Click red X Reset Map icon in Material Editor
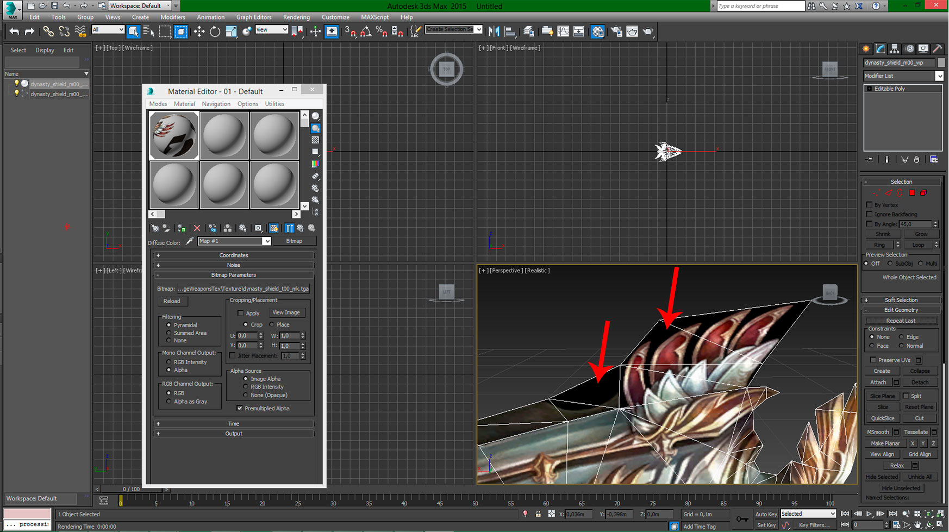 [x=197, y=228]
